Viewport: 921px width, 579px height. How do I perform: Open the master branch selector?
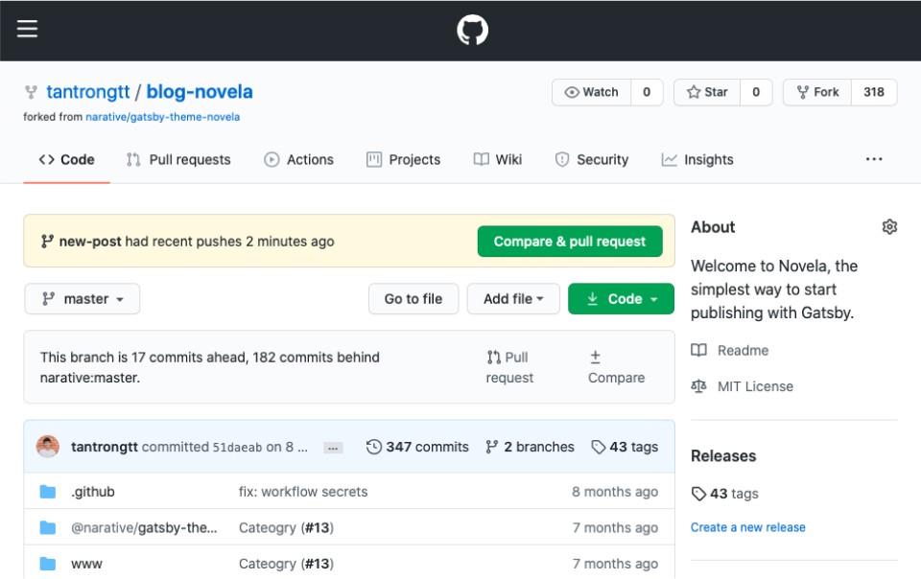83,298
